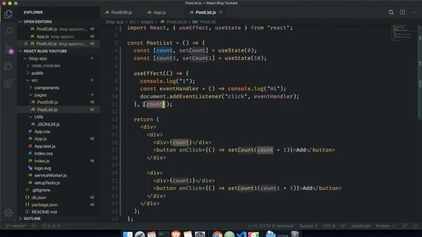Collapse the pages folder
This screenshot has width=422, height=237.
coord(40,95)
